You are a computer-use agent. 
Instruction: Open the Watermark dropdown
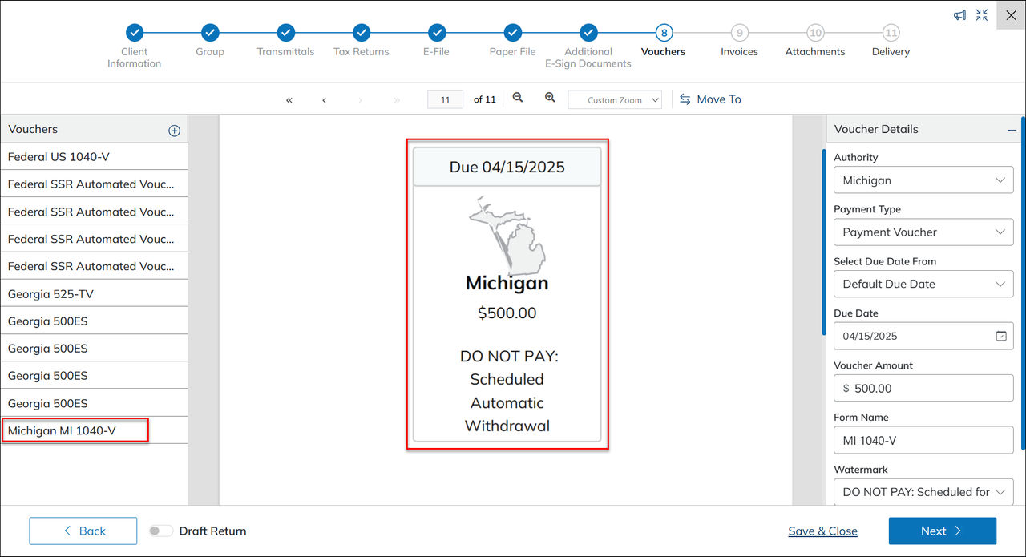(x=923, y=492)
